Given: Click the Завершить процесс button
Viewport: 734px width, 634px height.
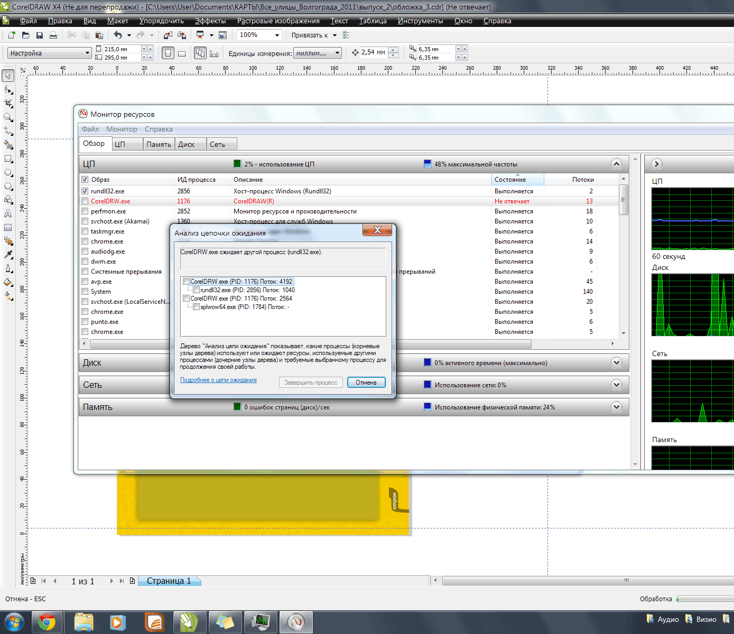Looking at the screenshot, I should (x=311, y=383).
